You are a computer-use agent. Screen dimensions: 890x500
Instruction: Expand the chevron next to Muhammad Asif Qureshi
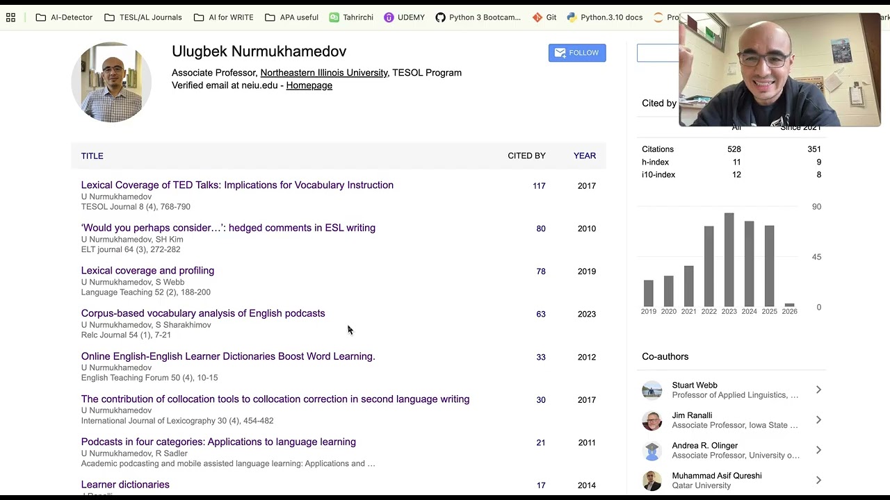818,481
